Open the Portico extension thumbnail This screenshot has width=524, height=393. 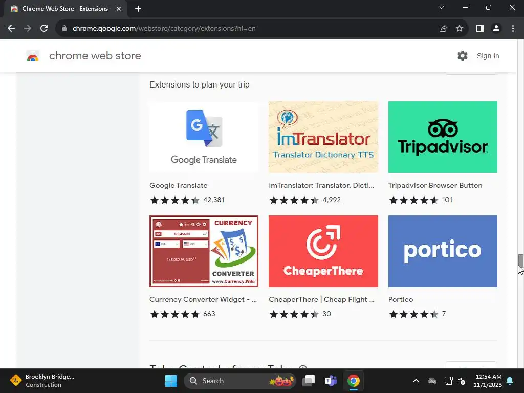coord(443,251)
